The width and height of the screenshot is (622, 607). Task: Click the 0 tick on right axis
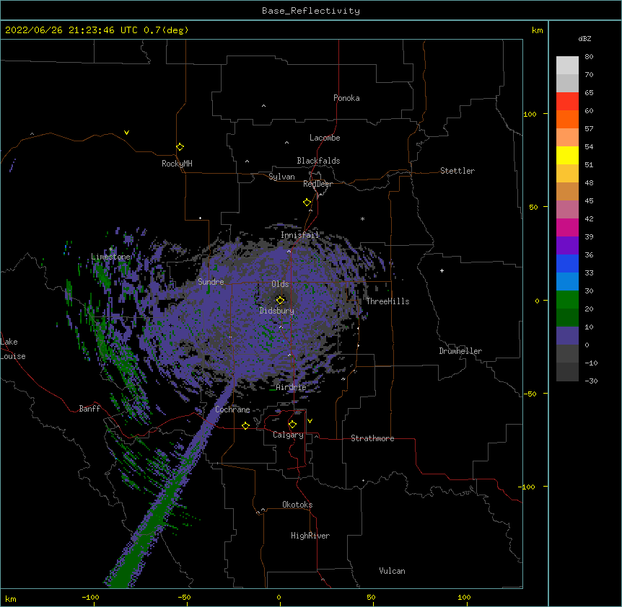537,301
